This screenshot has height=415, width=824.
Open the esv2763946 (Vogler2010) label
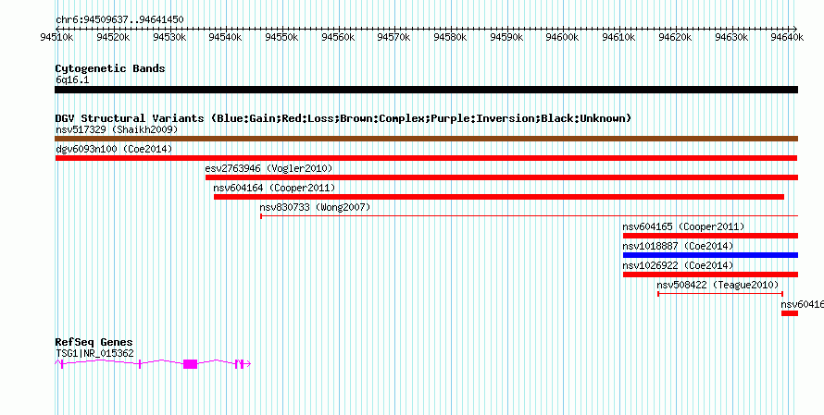[x=269, y=168]
